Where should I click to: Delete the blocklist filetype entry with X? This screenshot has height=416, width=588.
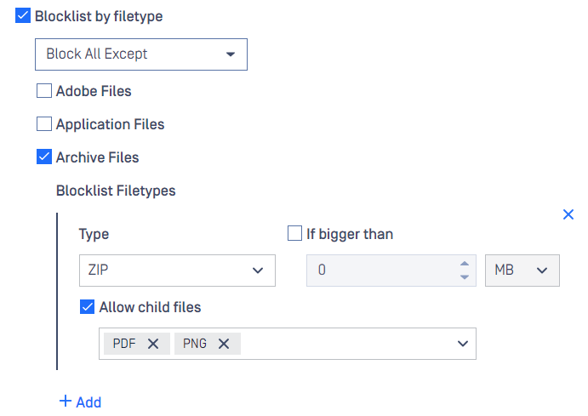point(568,214)
